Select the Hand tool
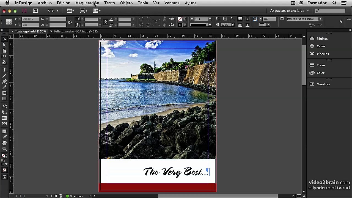Image resolution: width=352 pixels, height=198 pixels. point(4,143)
